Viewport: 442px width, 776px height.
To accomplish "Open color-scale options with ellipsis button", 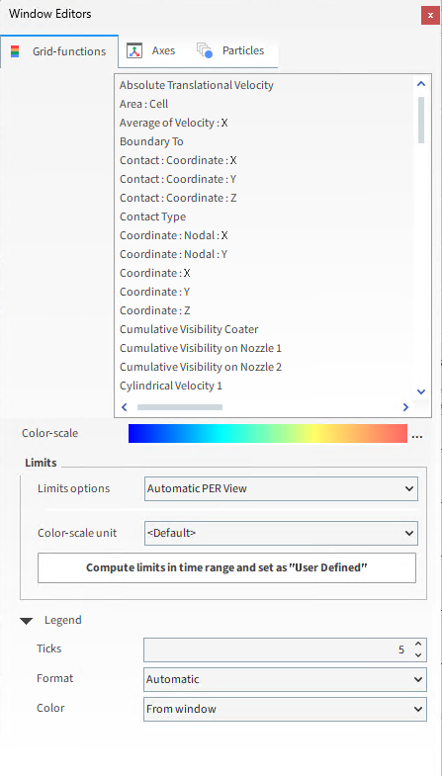I will point(417,436).
